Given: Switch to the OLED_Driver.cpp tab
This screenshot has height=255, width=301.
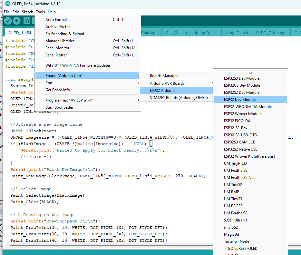Looking at the screenshot, I should [x=271, y=33].
